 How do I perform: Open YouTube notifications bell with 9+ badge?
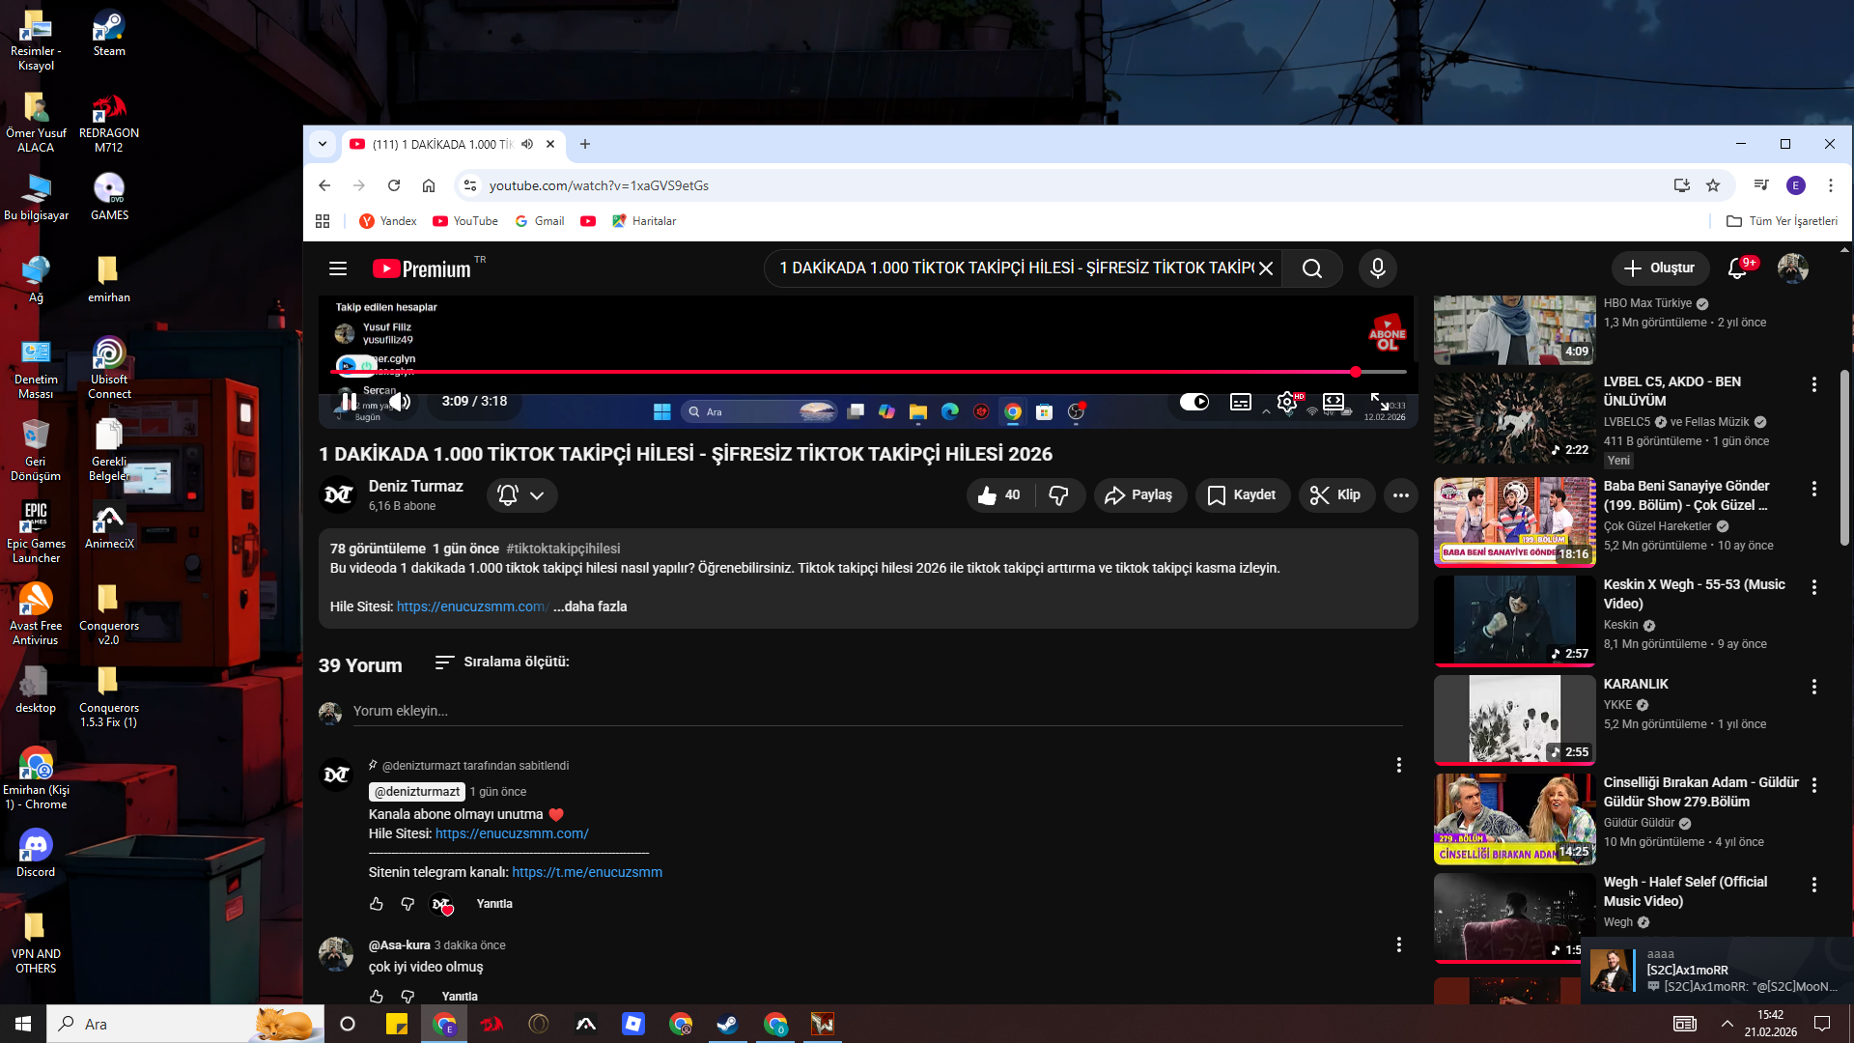pyautogui.click(x=1737, y=268)
